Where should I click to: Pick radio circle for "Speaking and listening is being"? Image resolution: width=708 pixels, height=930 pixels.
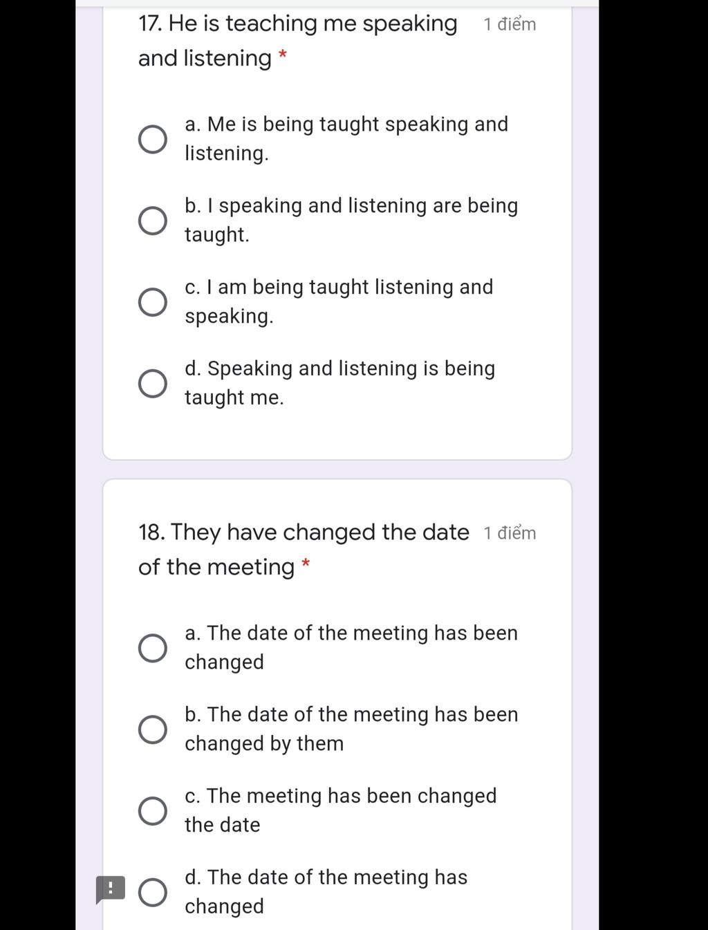(152, 384)
